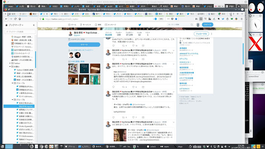The height and width of the screenshot is (149, 265).
Task: Click the Twitter bird logo in top navigation
Action: point(140,25)
